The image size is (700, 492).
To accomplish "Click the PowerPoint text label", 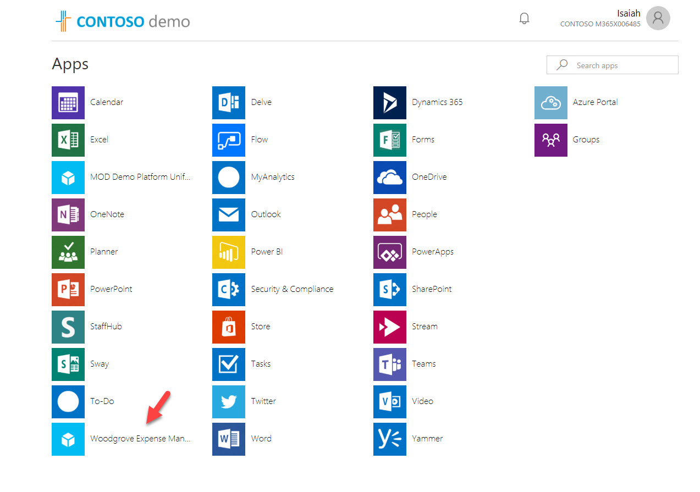I will [111, 289].
